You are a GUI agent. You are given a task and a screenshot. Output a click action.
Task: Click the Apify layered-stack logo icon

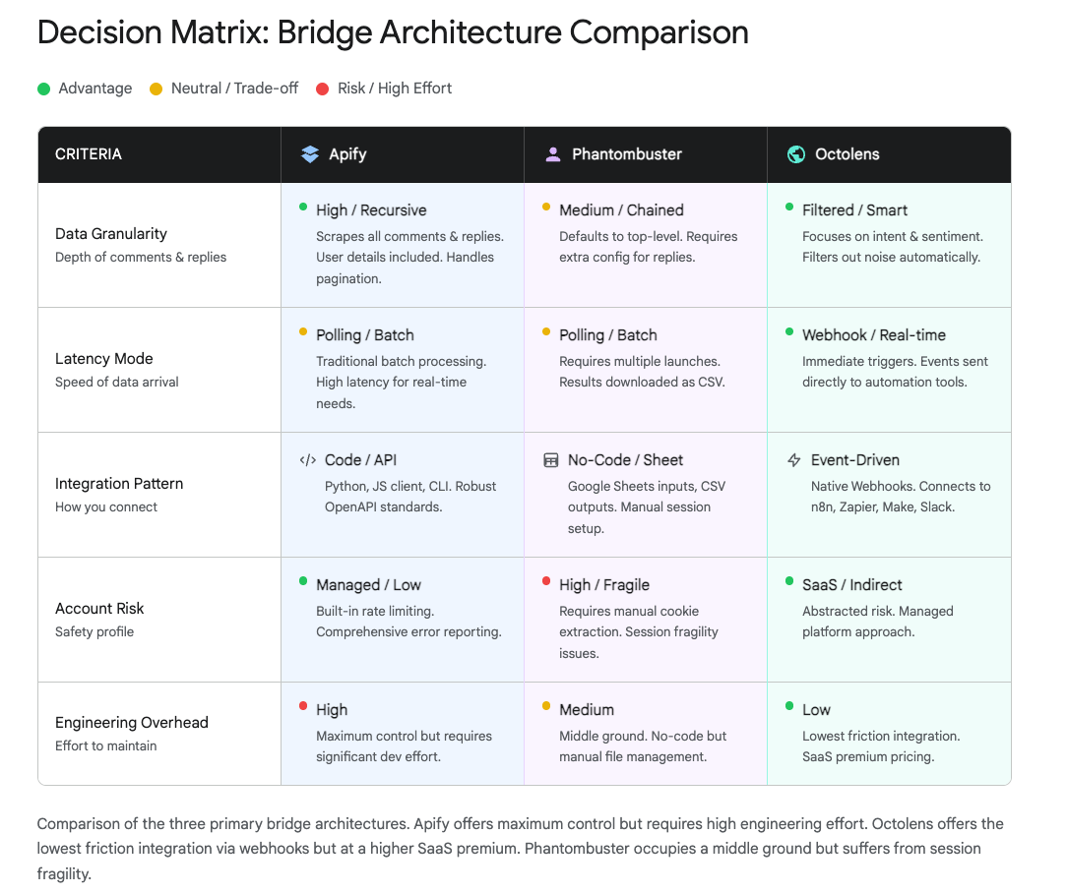(310, 154)
